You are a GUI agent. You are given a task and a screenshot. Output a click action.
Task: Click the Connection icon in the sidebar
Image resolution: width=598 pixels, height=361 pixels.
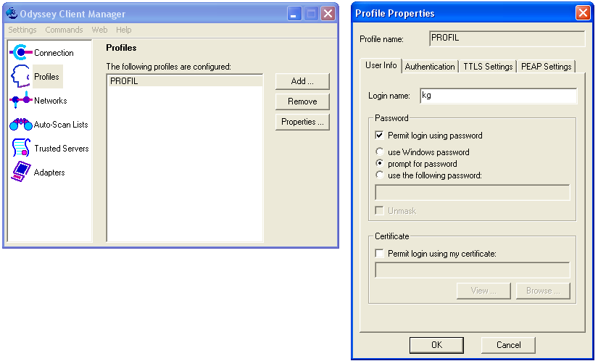click(20, 53)
